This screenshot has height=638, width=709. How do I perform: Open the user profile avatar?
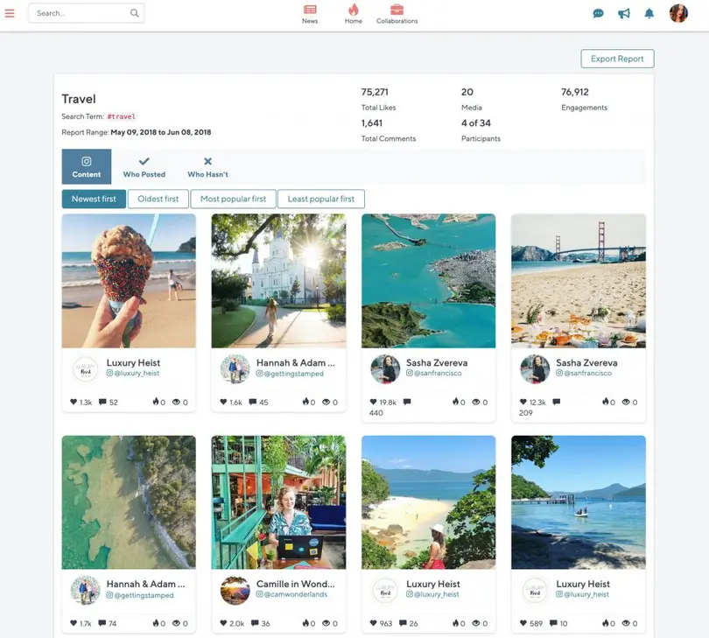(678, 13)
